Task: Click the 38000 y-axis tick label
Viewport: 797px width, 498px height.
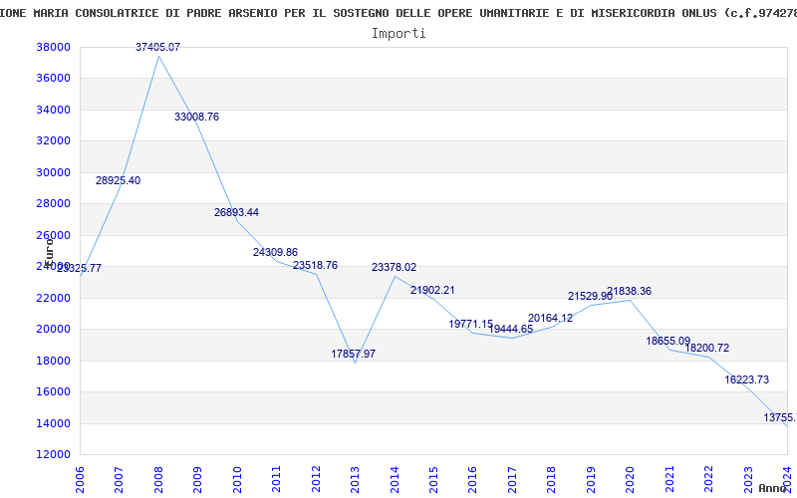Action: tap(53, 47)
